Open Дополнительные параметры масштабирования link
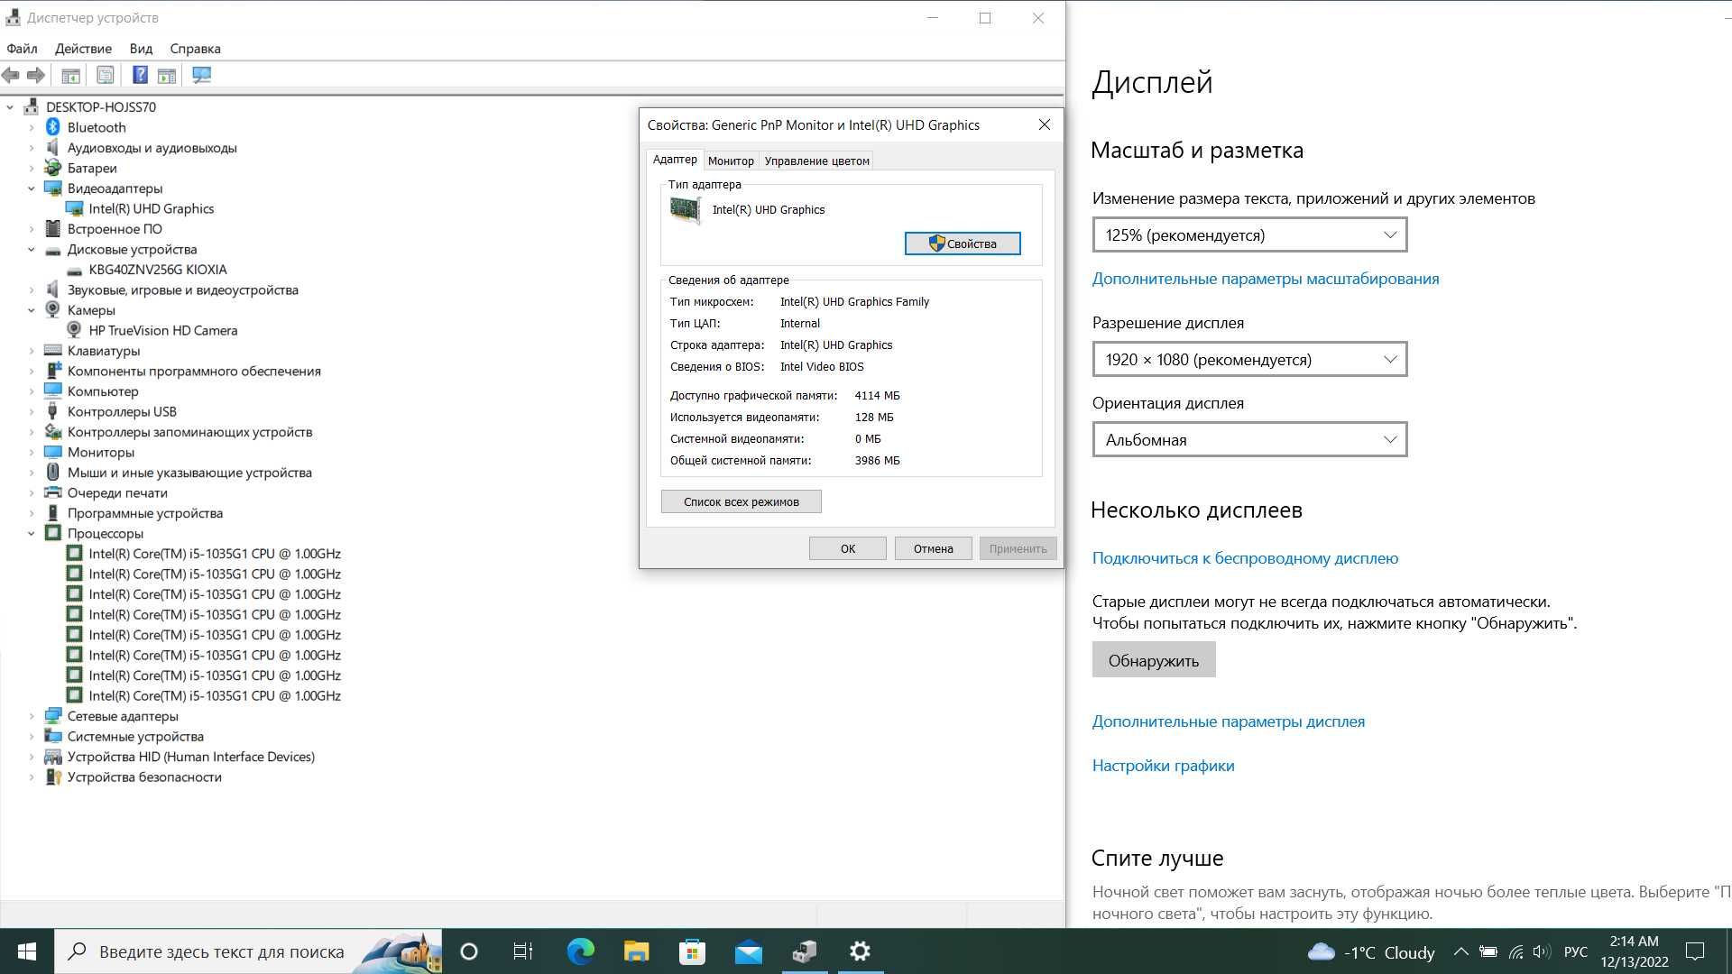This screenshot has height=974, width=1732. click(1266, 279)
